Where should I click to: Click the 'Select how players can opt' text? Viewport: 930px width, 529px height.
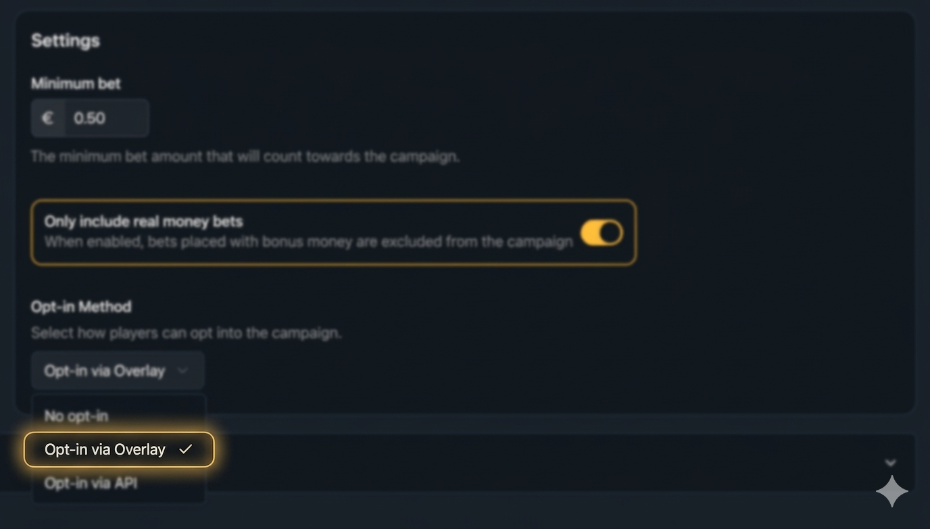point(186,333)
